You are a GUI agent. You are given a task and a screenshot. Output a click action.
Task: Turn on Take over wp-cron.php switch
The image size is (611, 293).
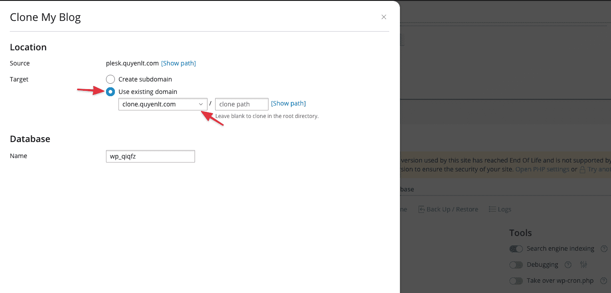[x=516, y=281]
